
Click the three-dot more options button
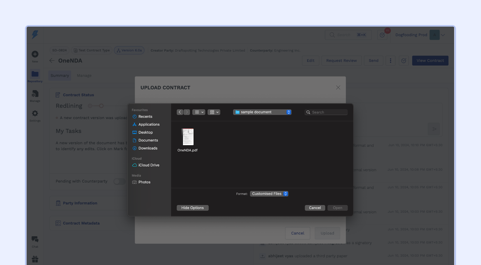(391, 61)
